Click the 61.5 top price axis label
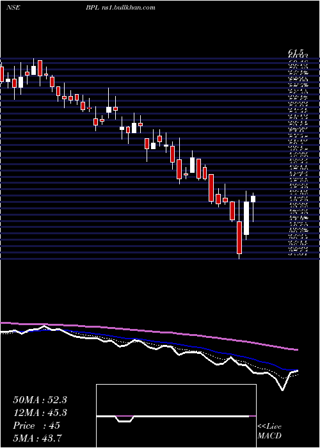The width and height of the screenshot is (320, 448). click(x=296, y=52)
